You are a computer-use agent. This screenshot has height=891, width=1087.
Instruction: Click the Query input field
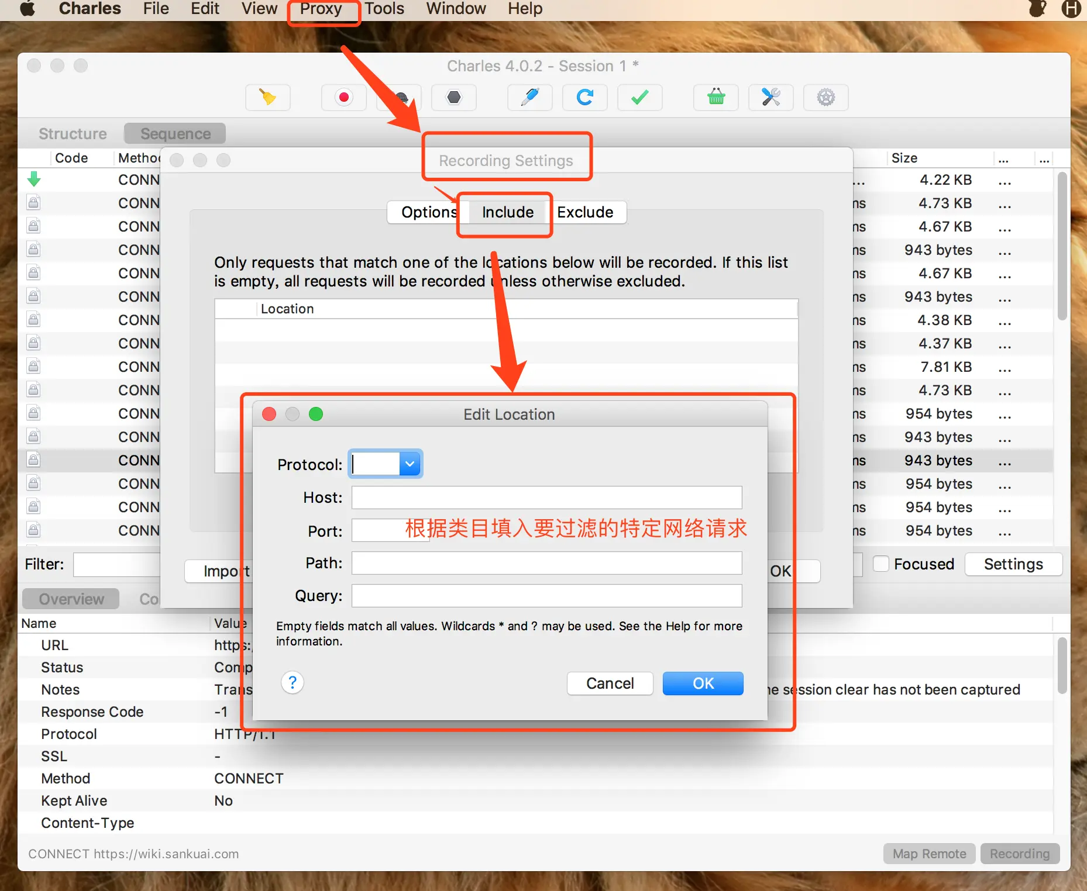[547, 596]
